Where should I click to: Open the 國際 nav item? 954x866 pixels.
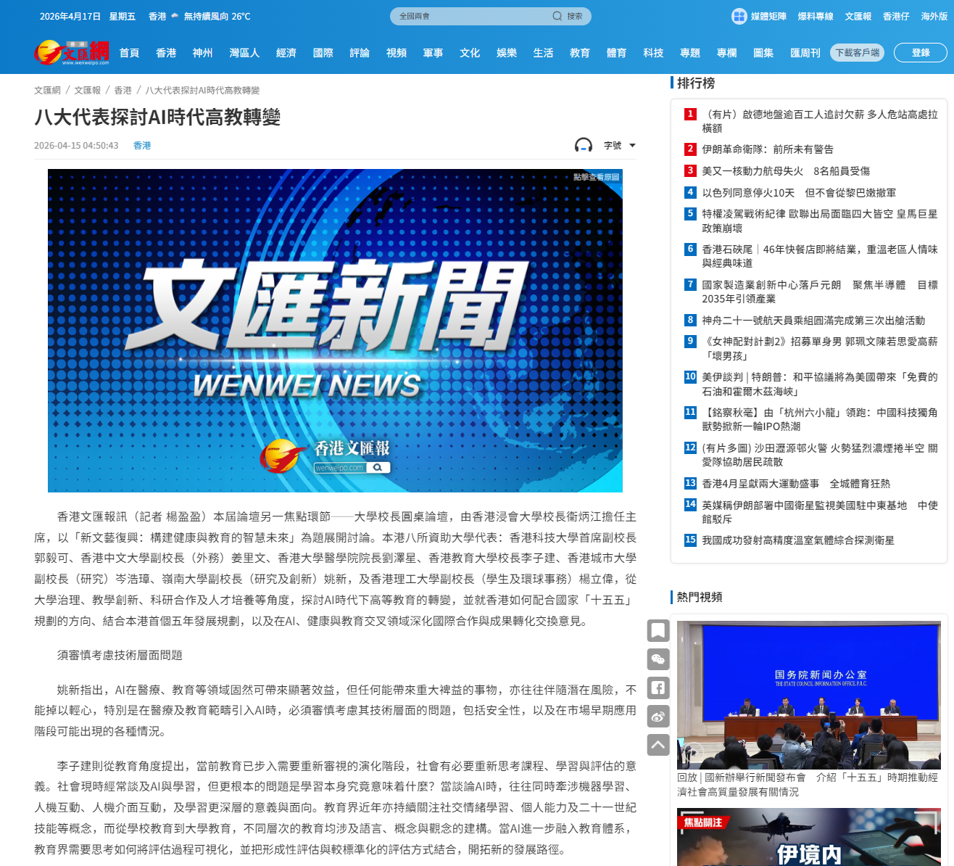(323, 53)
